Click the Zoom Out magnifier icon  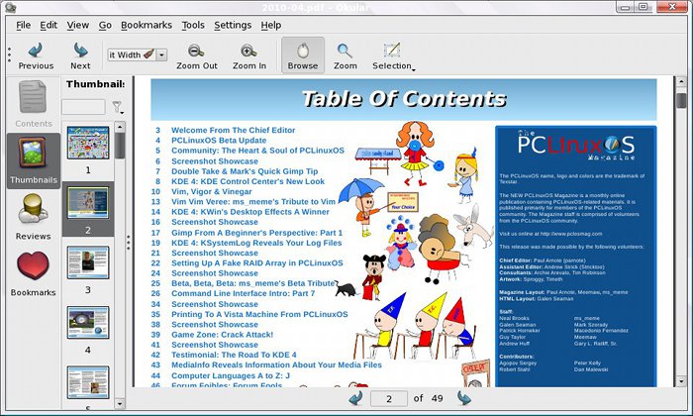tap(196, 51)
